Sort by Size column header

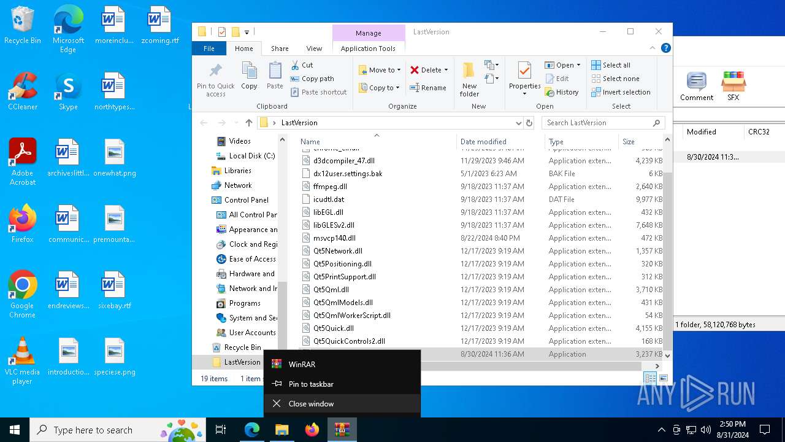point(640,141)
